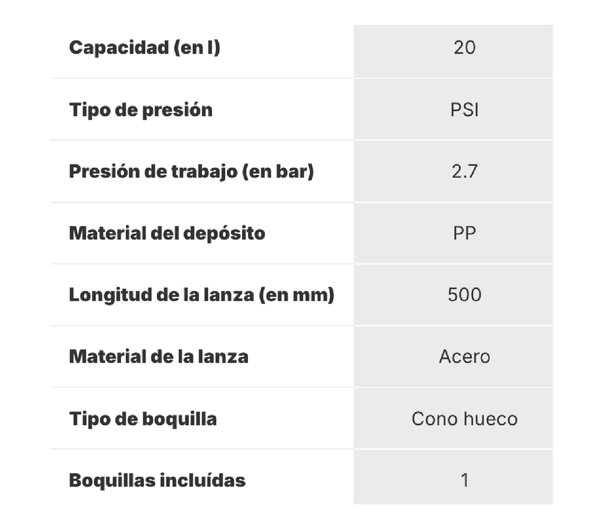Select the 'Cono hueco' nozzle value
The height and width of the screenshot is (529, 602).
pyautogui.click(x=464, y=419)
